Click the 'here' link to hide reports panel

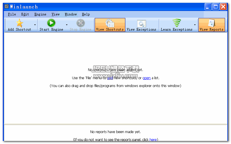pos(153,140)
